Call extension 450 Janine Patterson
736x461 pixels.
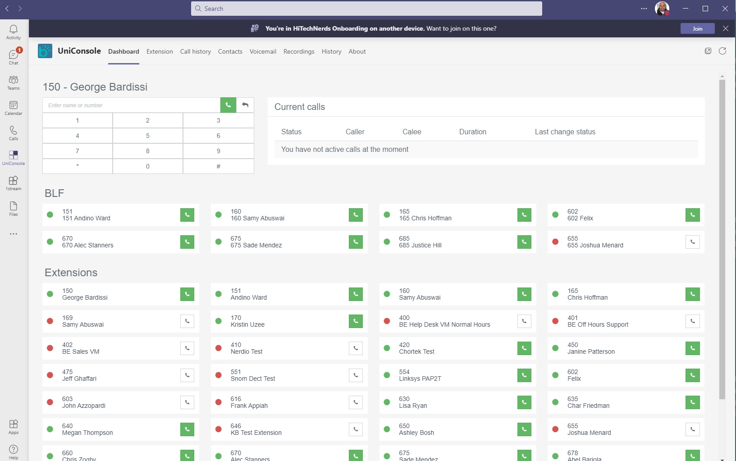point(693,348)
